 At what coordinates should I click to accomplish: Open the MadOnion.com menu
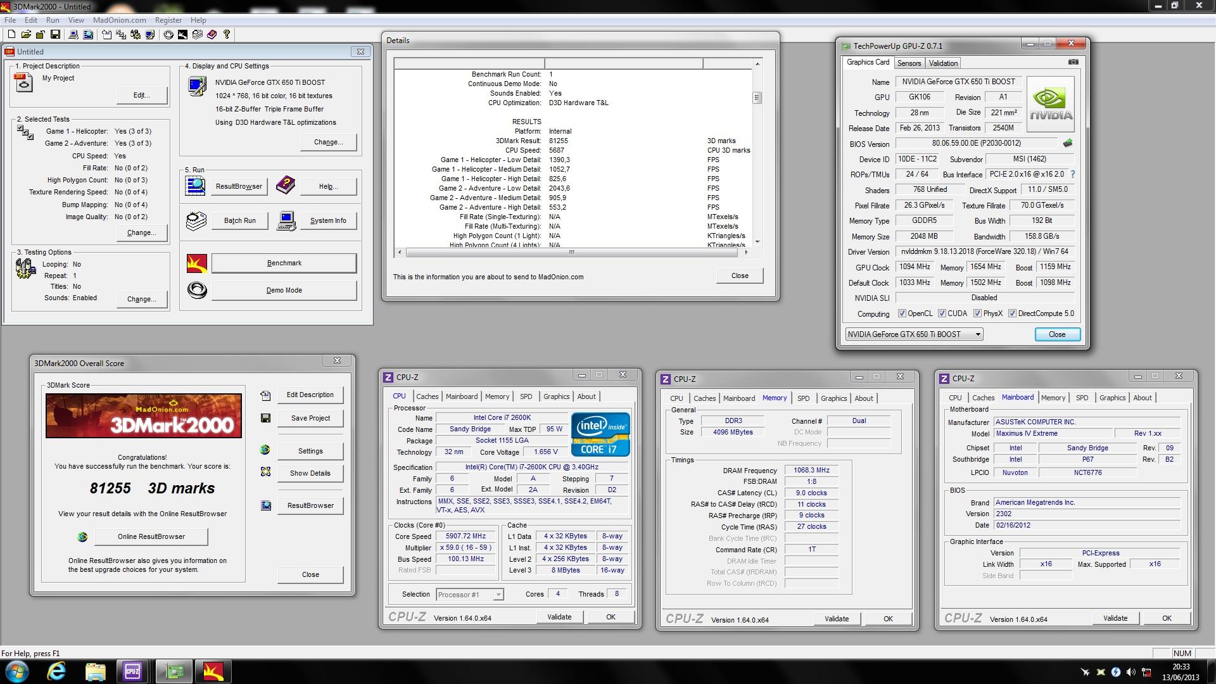point(119,20)
